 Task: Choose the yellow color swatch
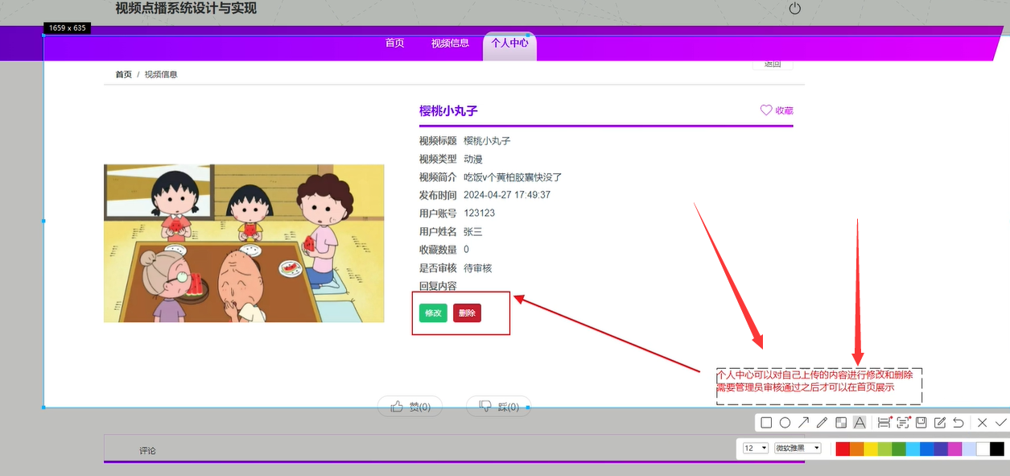pos(871,449)
